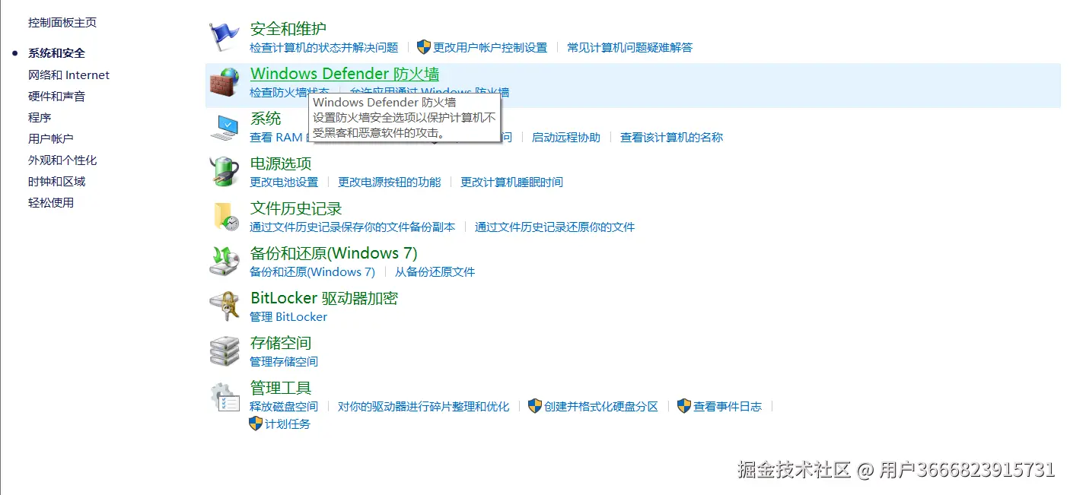Click 管理存储空间 link
Image resolution: width=1070 pixels, height=495 pixels.
tap(284, 361)
